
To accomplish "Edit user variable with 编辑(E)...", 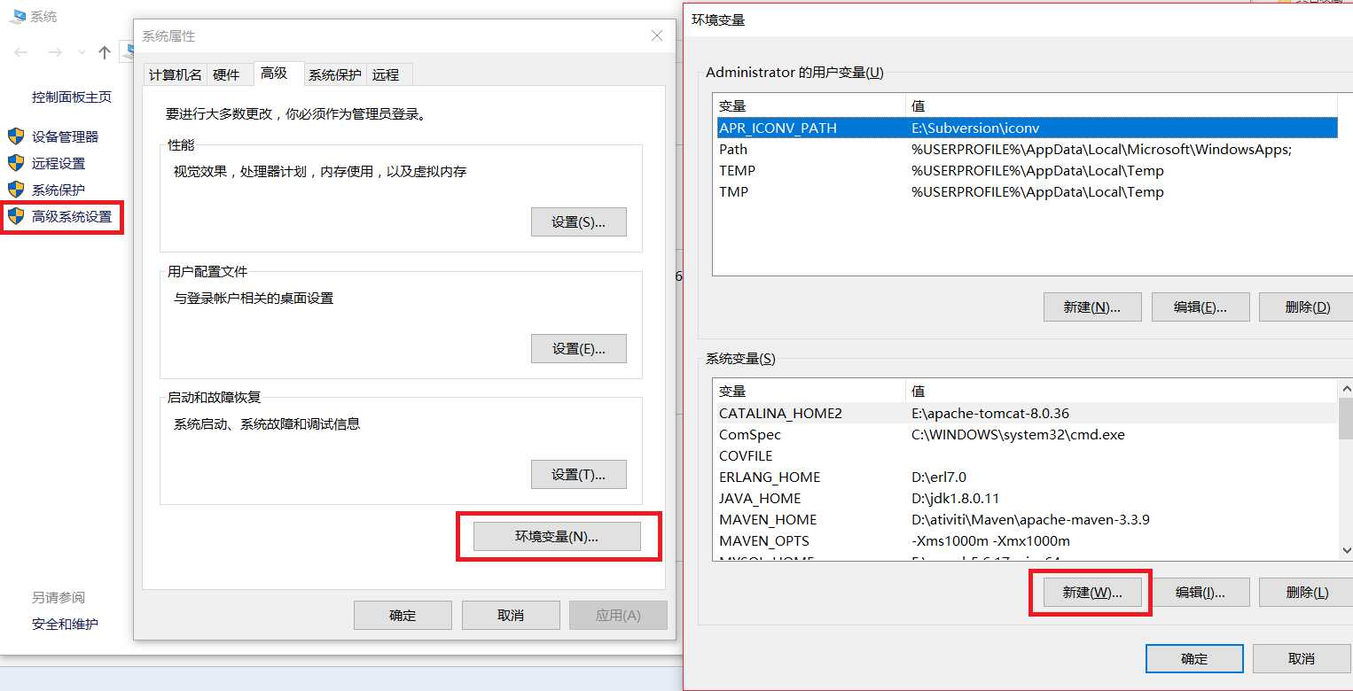I will click(x=1200, y=307).
